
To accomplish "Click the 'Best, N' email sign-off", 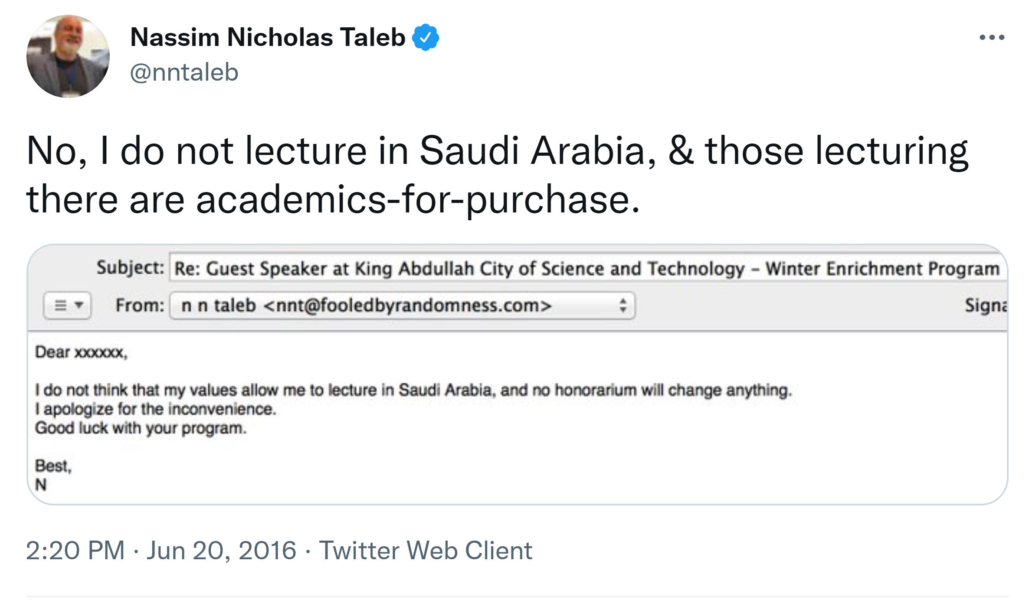I will (53, 475).
